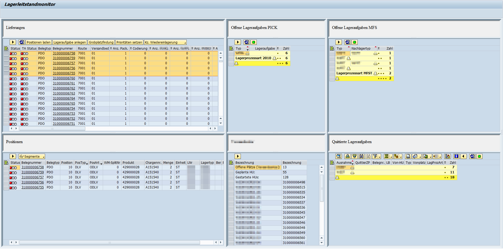
Task: Click the Positionen horizontal scrollbar
Action: 109,243
